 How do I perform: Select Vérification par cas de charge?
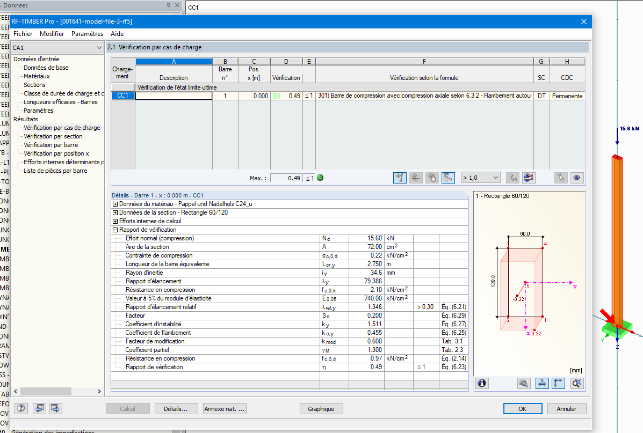coord(62,128)
